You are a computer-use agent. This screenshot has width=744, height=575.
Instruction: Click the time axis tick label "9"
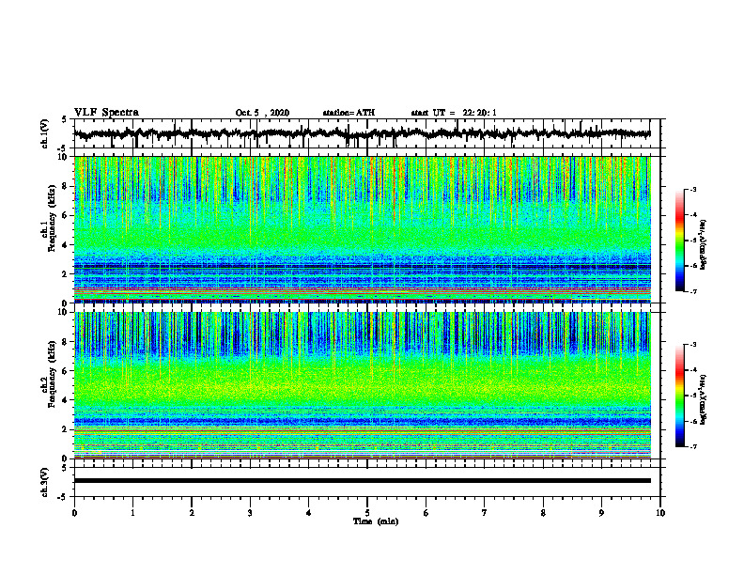click(601, 513)
